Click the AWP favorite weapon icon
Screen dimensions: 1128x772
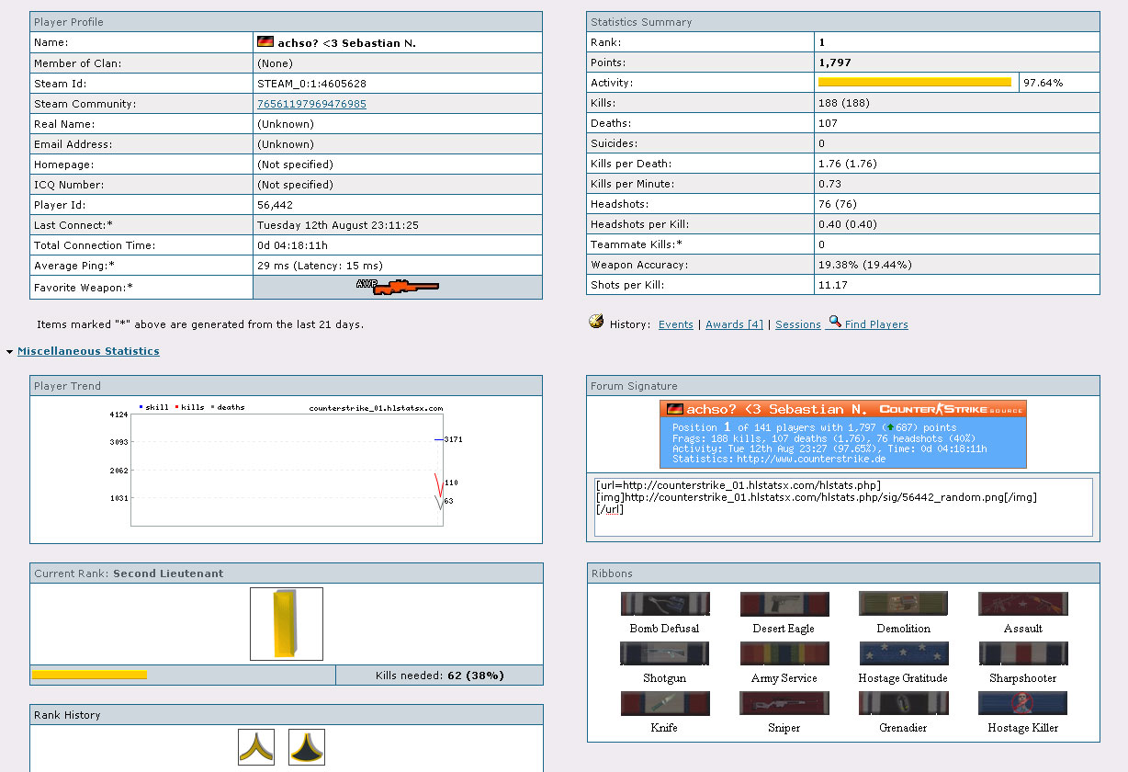(x=397, y=287)
